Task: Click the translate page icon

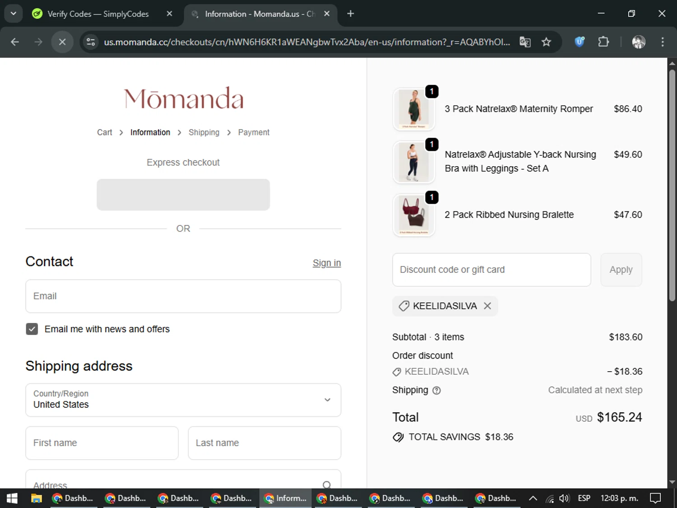Action: click(x=525, y=42)
